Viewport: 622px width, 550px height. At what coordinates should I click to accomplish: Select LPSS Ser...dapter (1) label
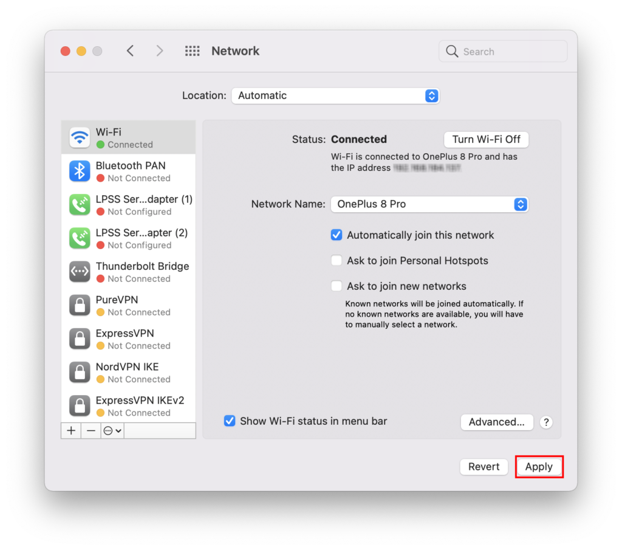click(x=144, y=199)
